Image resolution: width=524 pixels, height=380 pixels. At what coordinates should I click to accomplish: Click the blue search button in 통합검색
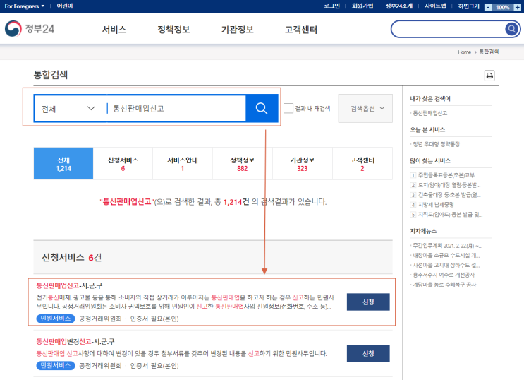(x=262, y=108)
